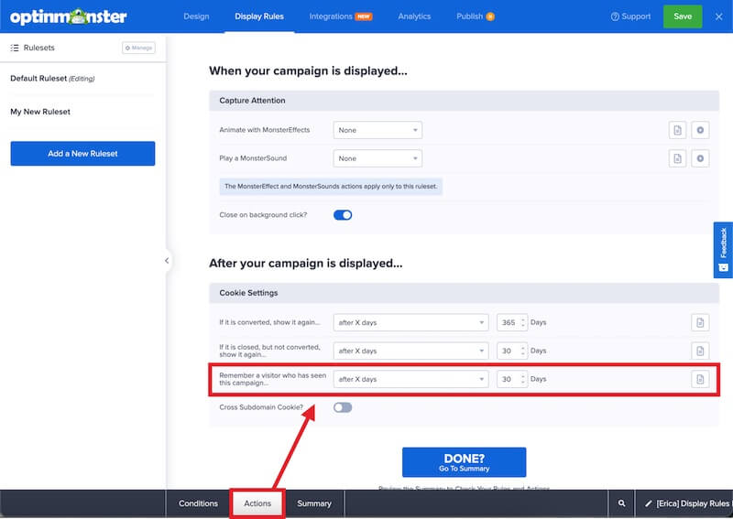Screen dimensions: 733x519
Task: Expand the 'If it is converted' dropdown
Action: click(410, 322)
